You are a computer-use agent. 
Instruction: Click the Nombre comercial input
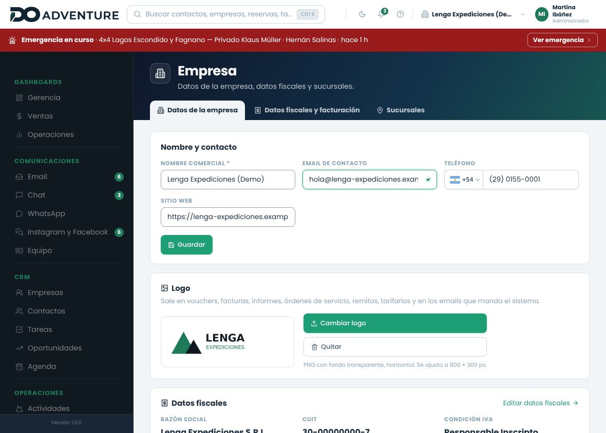point(228,180)
